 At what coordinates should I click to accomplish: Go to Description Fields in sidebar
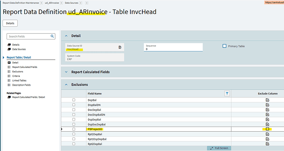pyautogui.click(x=21, y=85)
